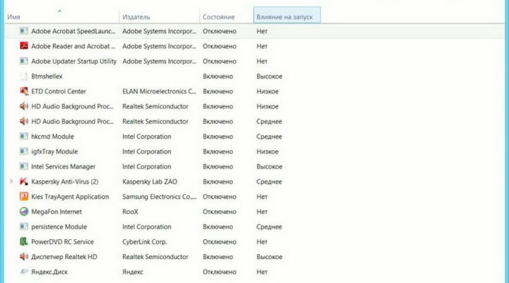Screen dimensions: 509x283
Task: Click Intel Corporation publisher in persistence Module row
Action: pos(147,227)
